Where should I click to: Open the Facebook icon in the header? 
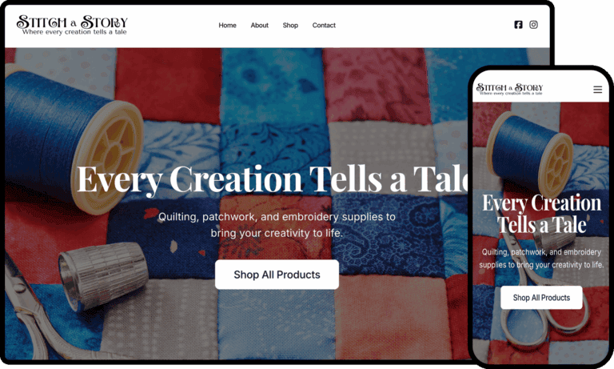(518, 25)
